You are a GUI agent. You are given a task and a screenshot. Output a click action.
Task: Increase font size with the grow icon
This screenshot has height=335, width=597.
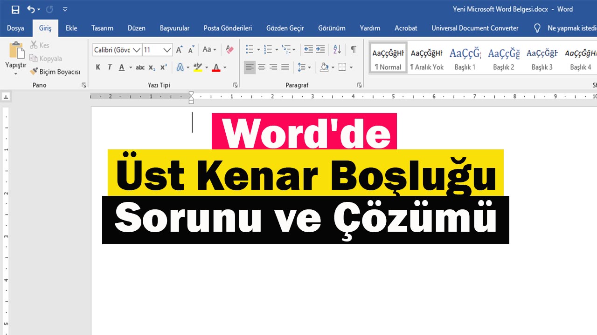coord(179,49)
